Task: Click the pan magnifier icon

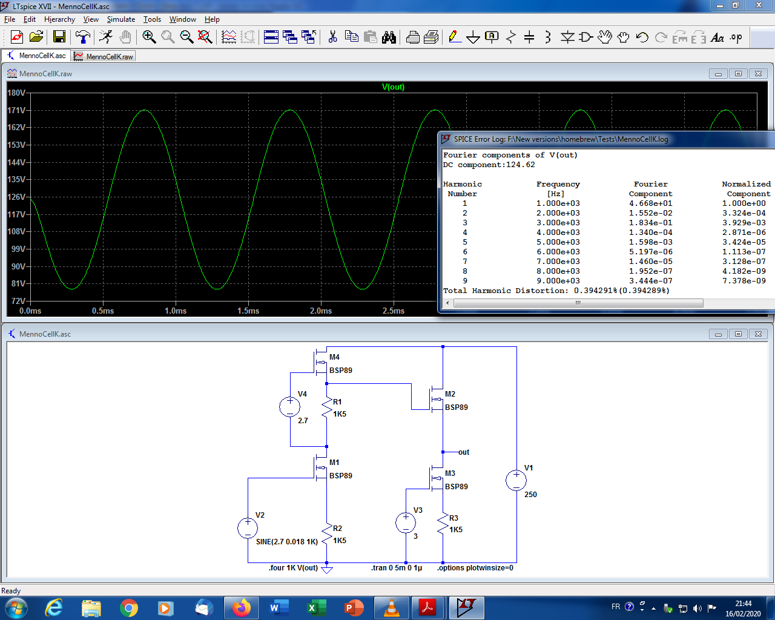Action: (168, 37)
